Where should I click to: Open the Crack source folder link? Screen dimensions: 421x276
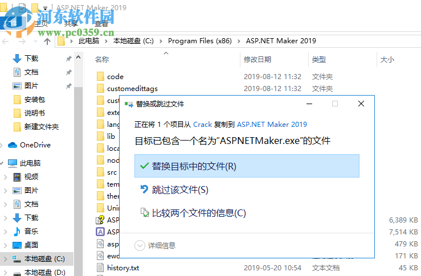(x=202, y=125)
